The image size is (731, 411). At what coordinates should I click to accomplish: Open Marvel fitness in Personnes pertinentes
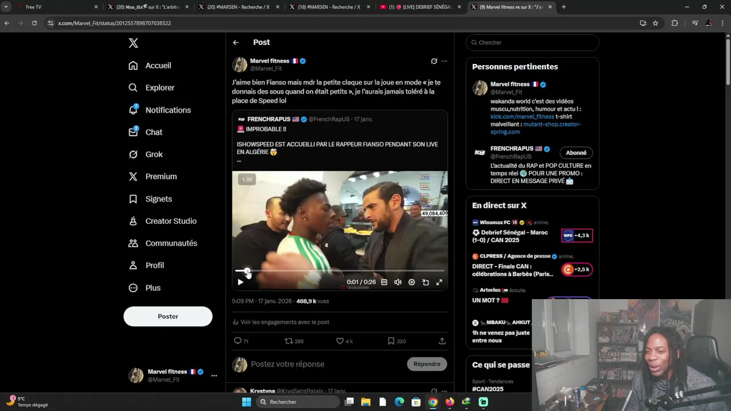[510, 84]
